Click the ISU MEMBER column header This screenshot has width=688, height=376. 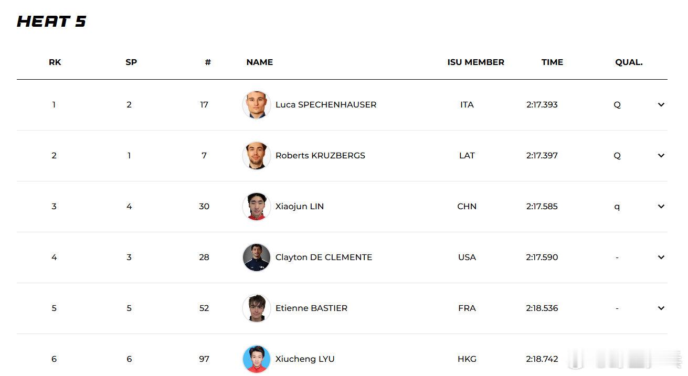click(475, 62)
